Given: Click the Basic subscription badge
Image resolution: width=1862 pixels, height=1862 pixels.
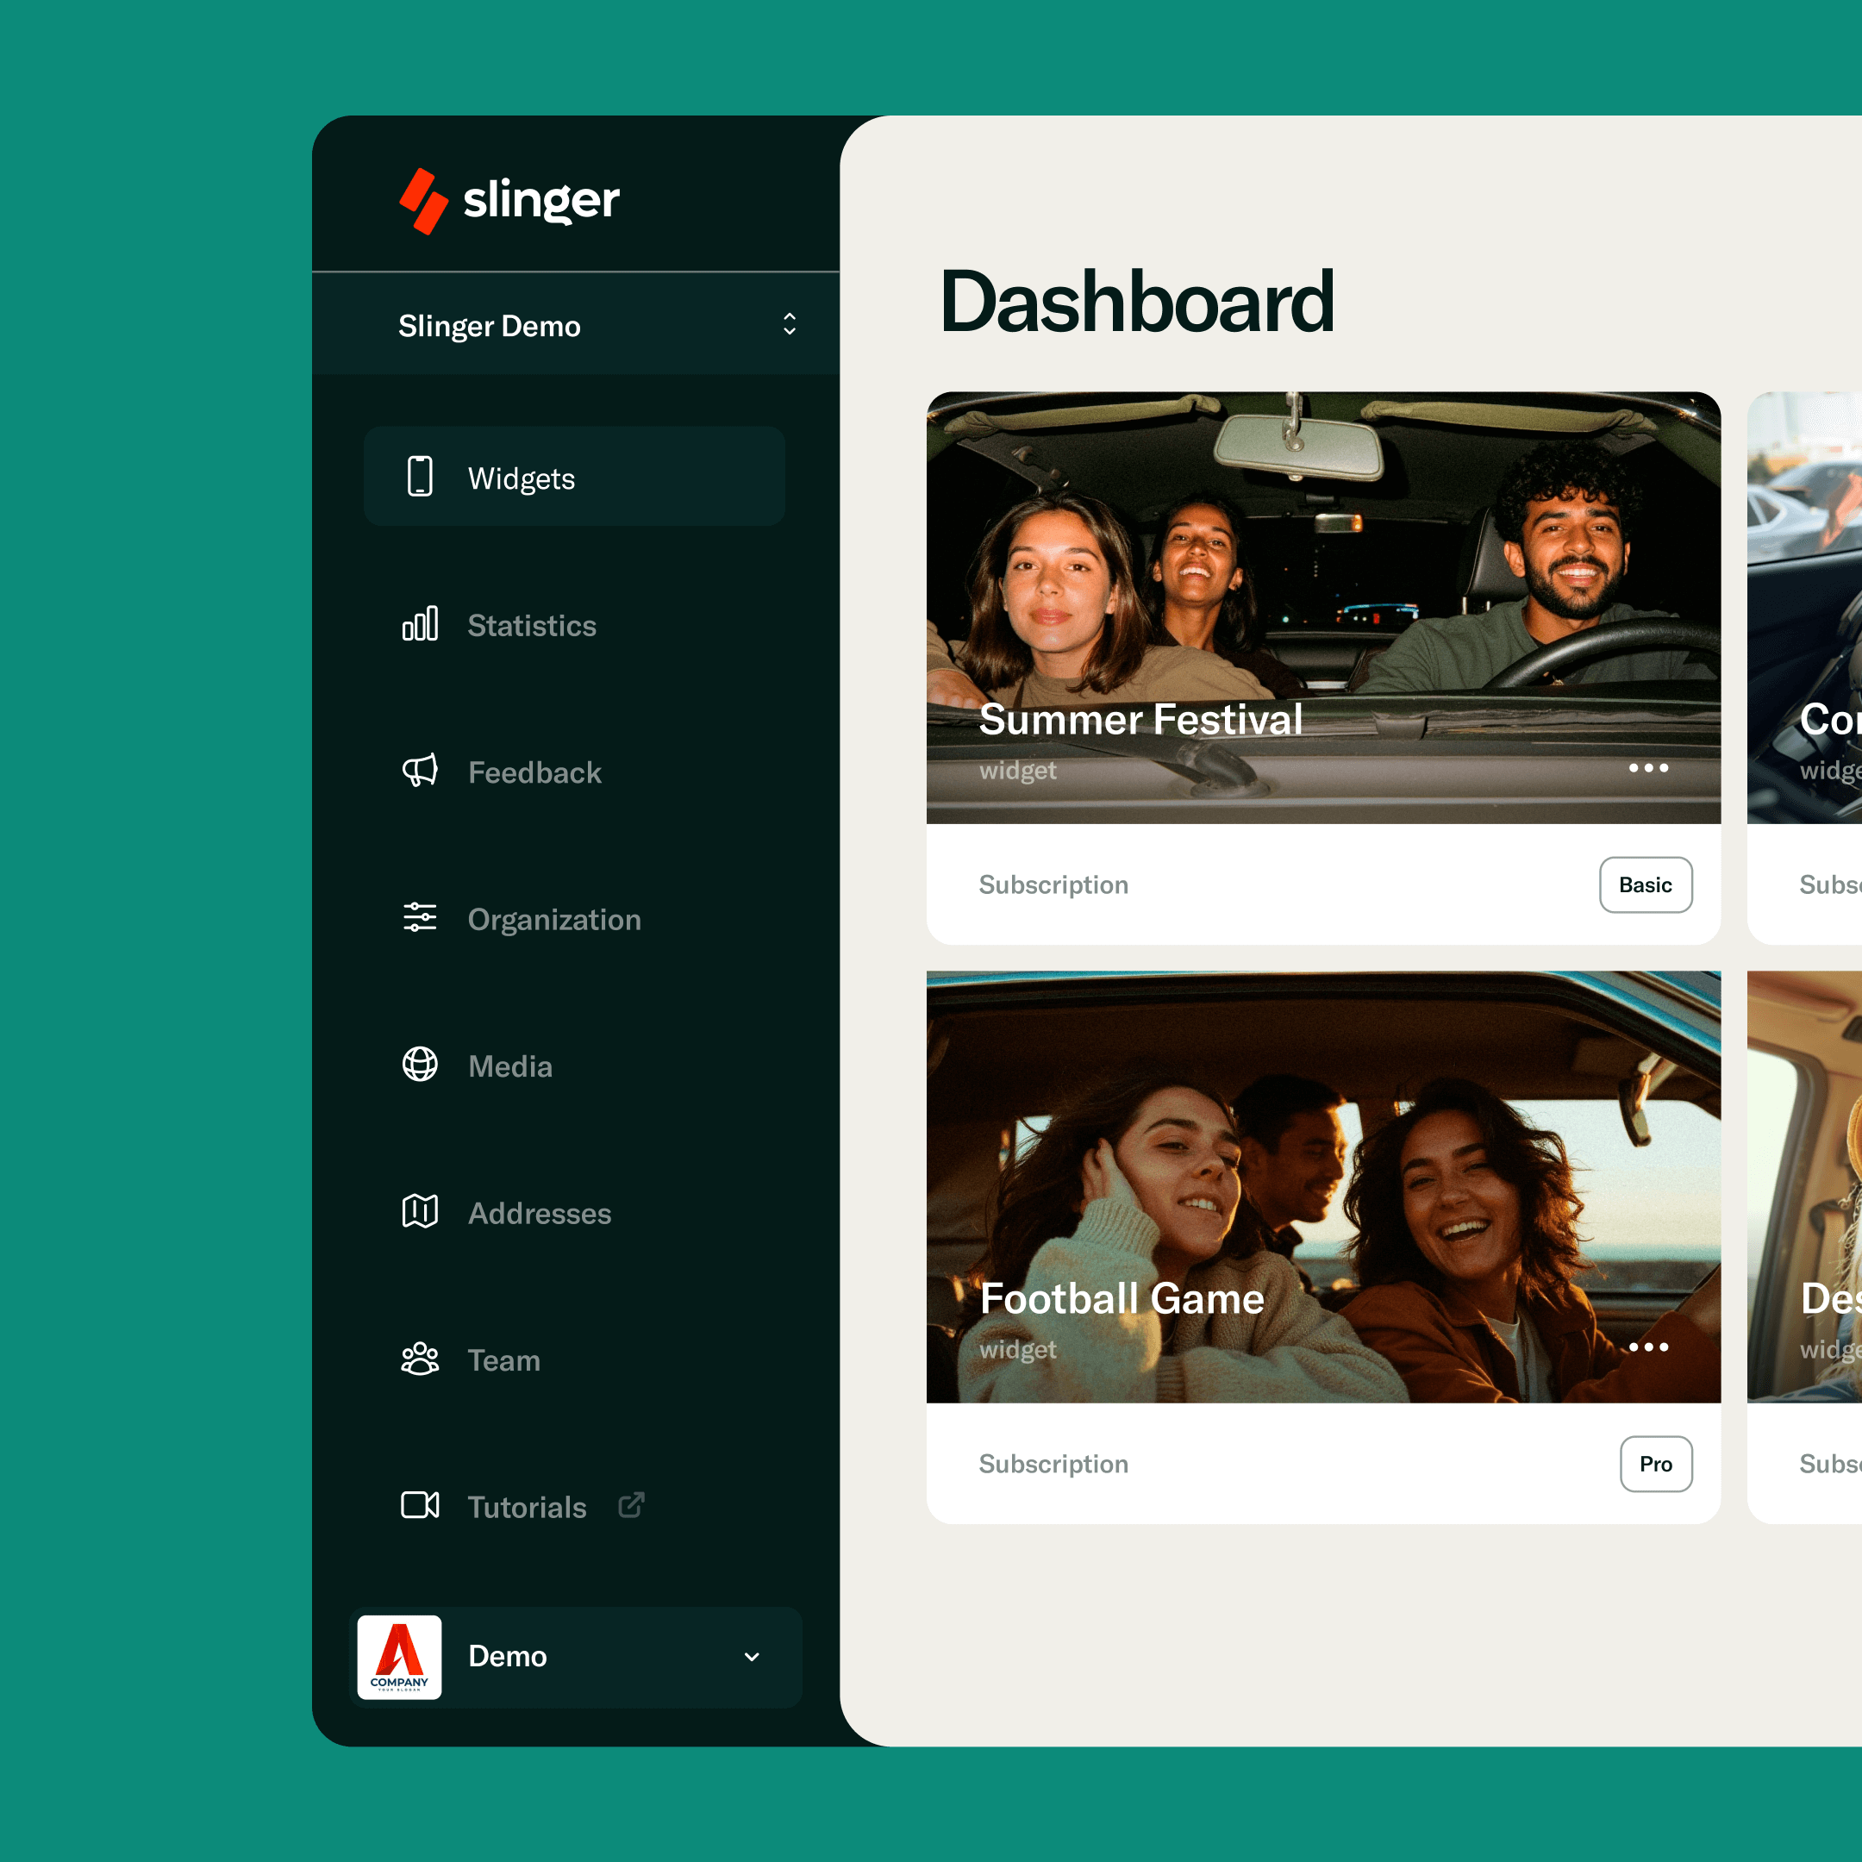Looking at the screenshot, I should click(x=1645, y=884).
